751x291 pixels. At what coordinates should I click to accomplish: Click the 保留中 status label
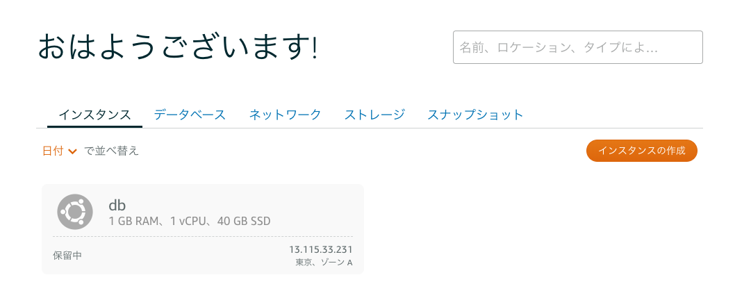(67, 256)
